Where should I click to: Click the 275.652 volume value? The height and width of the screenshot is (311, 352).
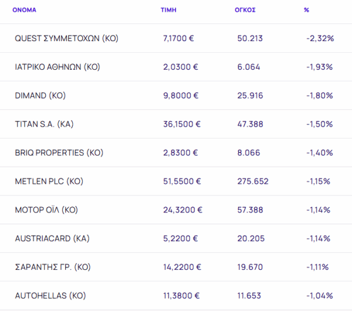(253, 181)
